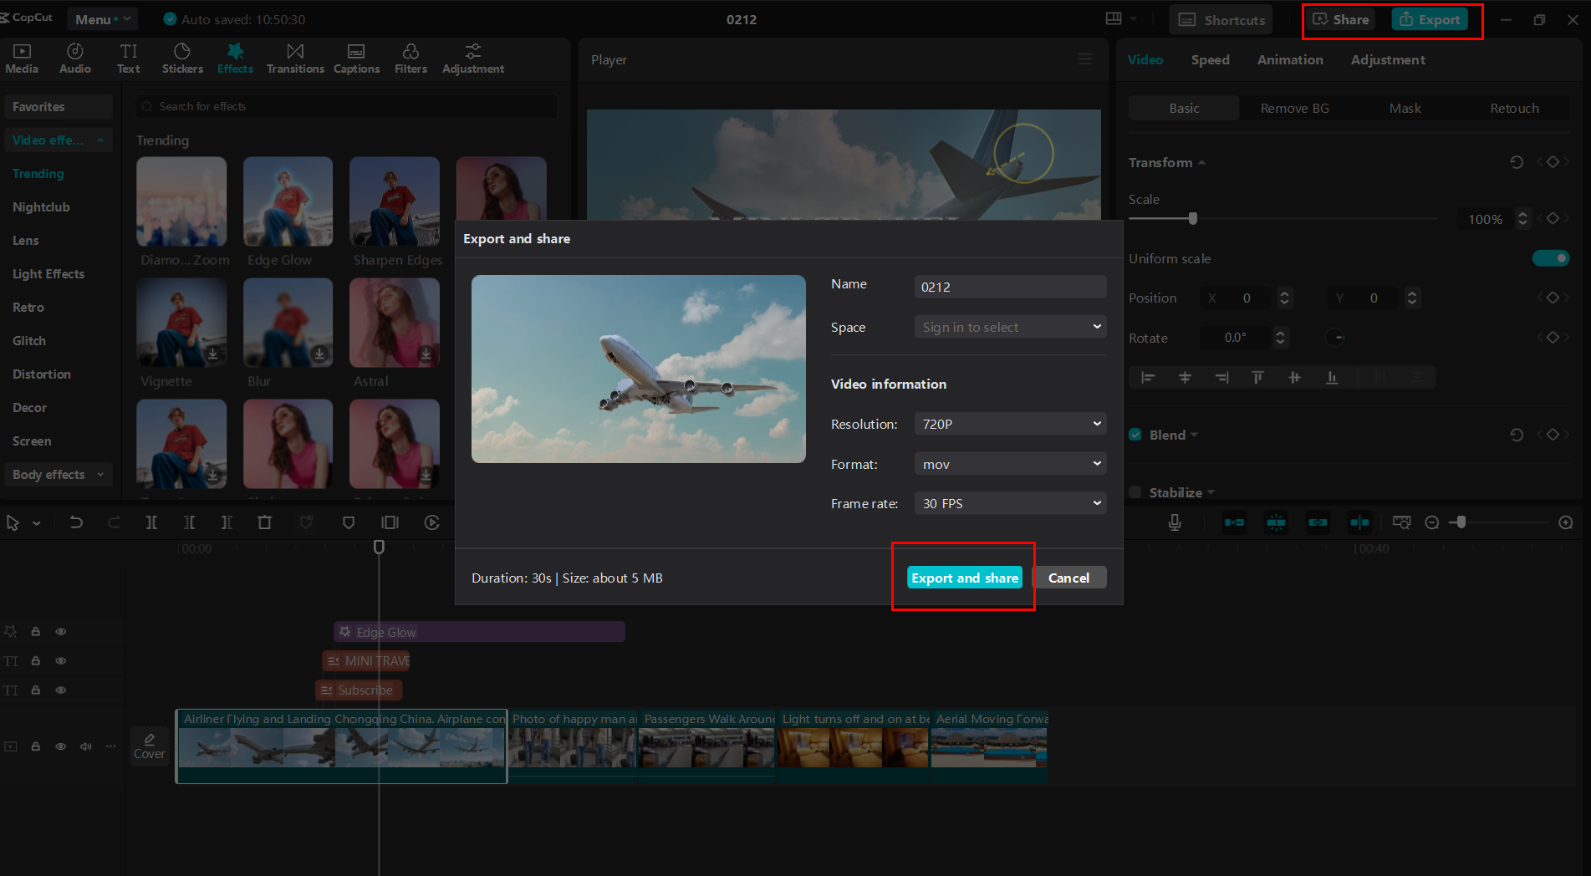1591x876 pixels.
Task: Switch to the Speed tab
Action: pos(1210,59)
